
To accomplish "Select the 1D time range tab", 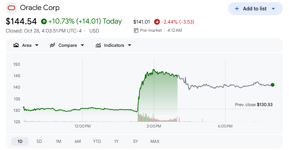I will (20, 141).
